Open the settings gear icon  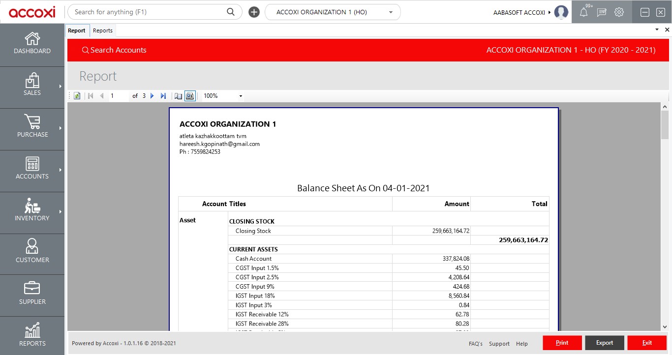coord(619,12)
